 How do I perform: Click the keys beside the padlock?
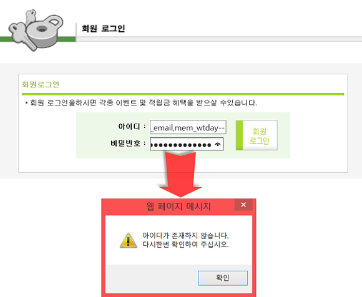pyautogui.click(x=22, y=31)
